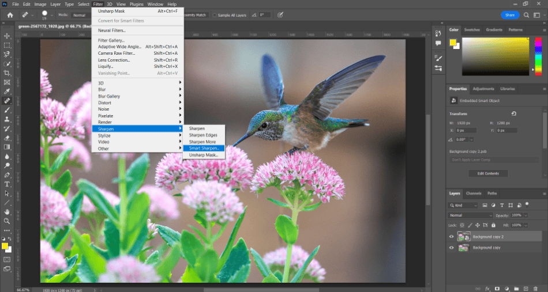The height and width of the screenshot is (292, 548).
Task: Select the Rectangular Marquee tool
Action: pyautogui.click(x=7, y=45)
